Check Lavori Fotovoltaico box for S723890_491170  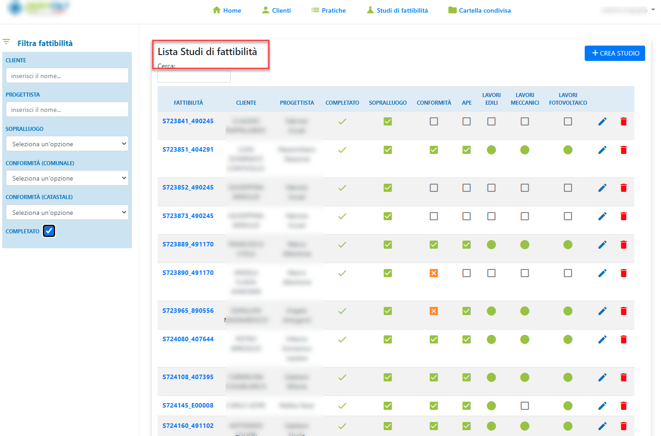pos(568,273)
